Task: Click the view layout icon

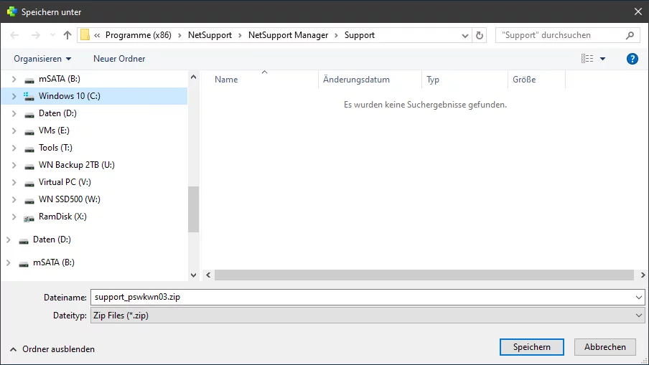Action: click(587, 59)
